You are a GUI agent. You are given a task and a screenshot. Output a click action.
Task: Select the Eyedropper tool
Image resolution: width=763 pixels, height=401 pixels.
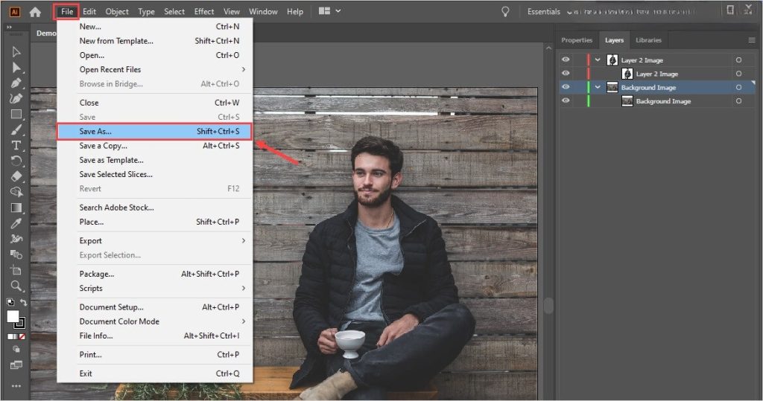16,223
